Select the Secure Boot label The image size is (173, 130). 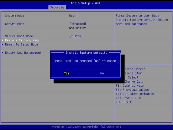(15, 24)
